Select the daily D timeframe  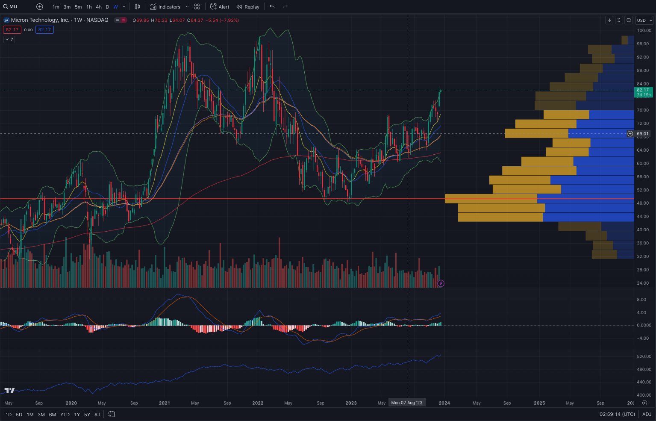(107, 7)
